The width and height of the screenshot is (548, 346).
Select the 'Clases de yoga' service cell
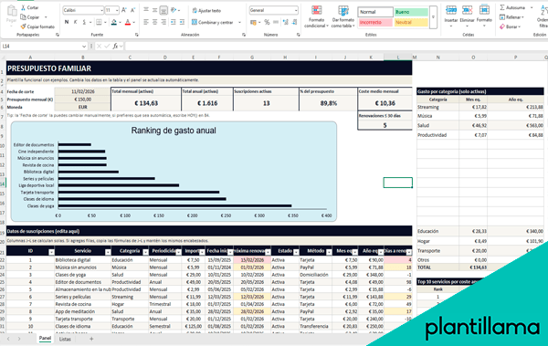click(83, 275)
